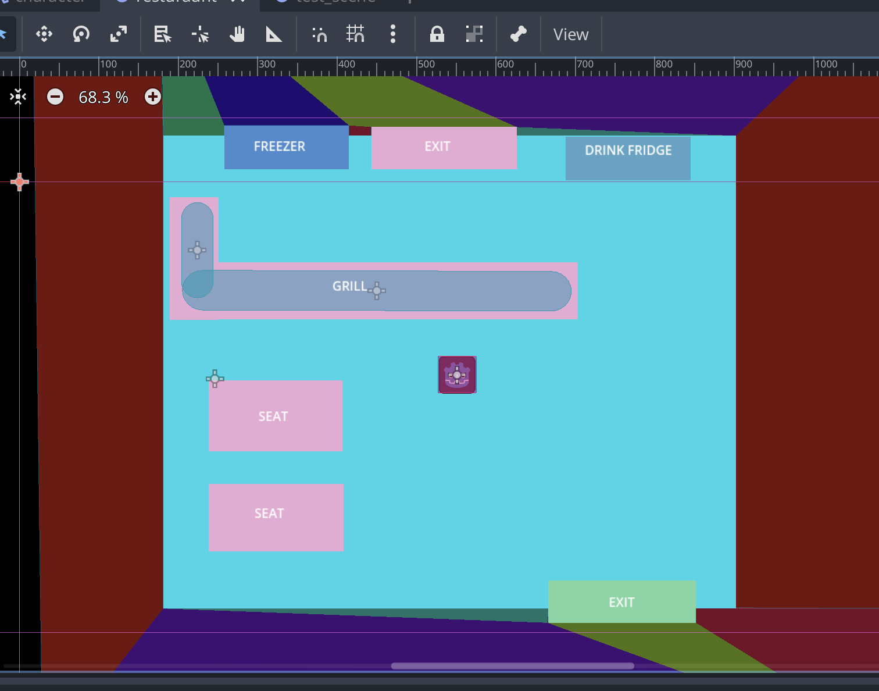The image size is (879, 691).
Task: Select the Rotate tool
Action: click(x=81, y=34)
